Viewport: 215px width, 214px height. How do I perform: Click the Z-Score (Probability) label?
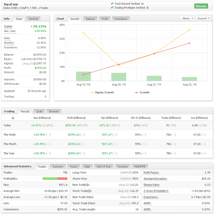[x=156, y=191]
